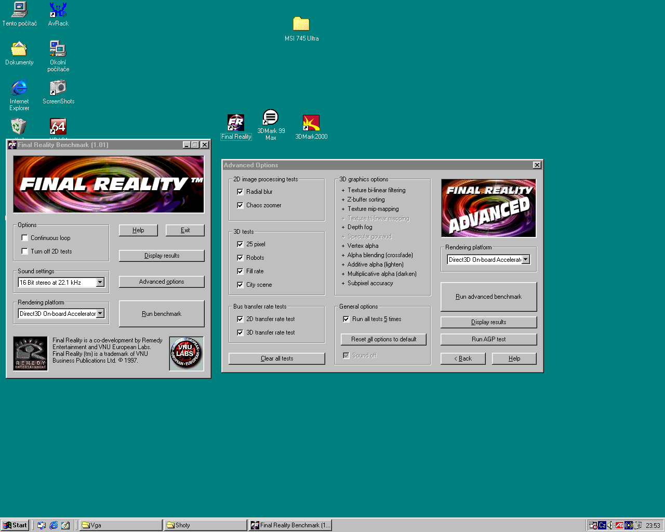Open the ScreenShots desktop shortcut
The image size is (665, 532).
[58, 88]
